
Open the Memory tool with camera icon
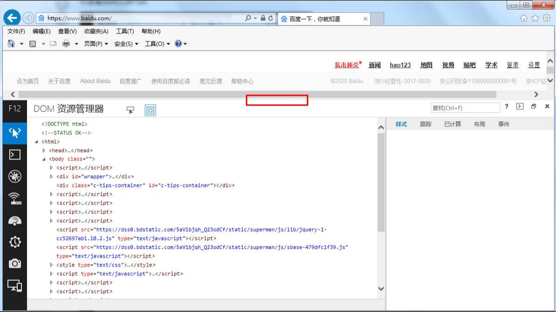(x=15, y=264)
